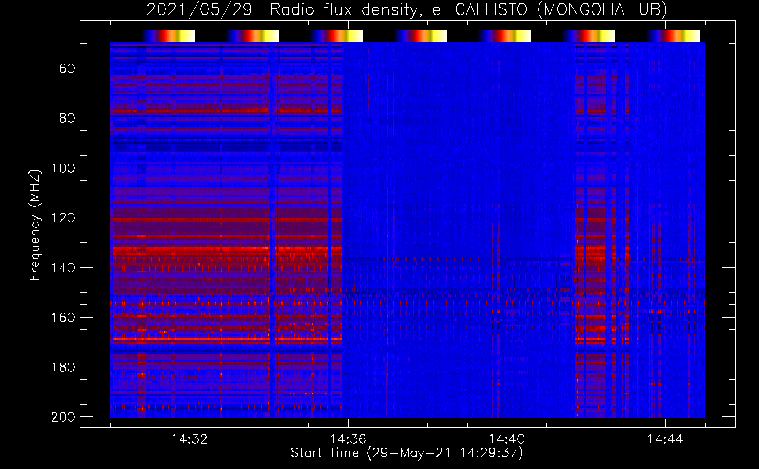This screenshot has width=759, height=469.
Task: Click the 100 frequency tick label
Action: [x=63, y=168]
